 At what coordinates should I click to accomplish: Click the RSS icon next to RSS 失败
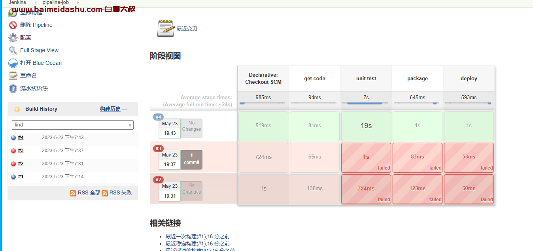[x=105, y=193]
